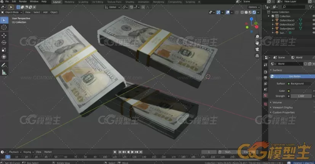Switch to rendered viewport shading
Screen dimensions: 315x164
(254, 13)
